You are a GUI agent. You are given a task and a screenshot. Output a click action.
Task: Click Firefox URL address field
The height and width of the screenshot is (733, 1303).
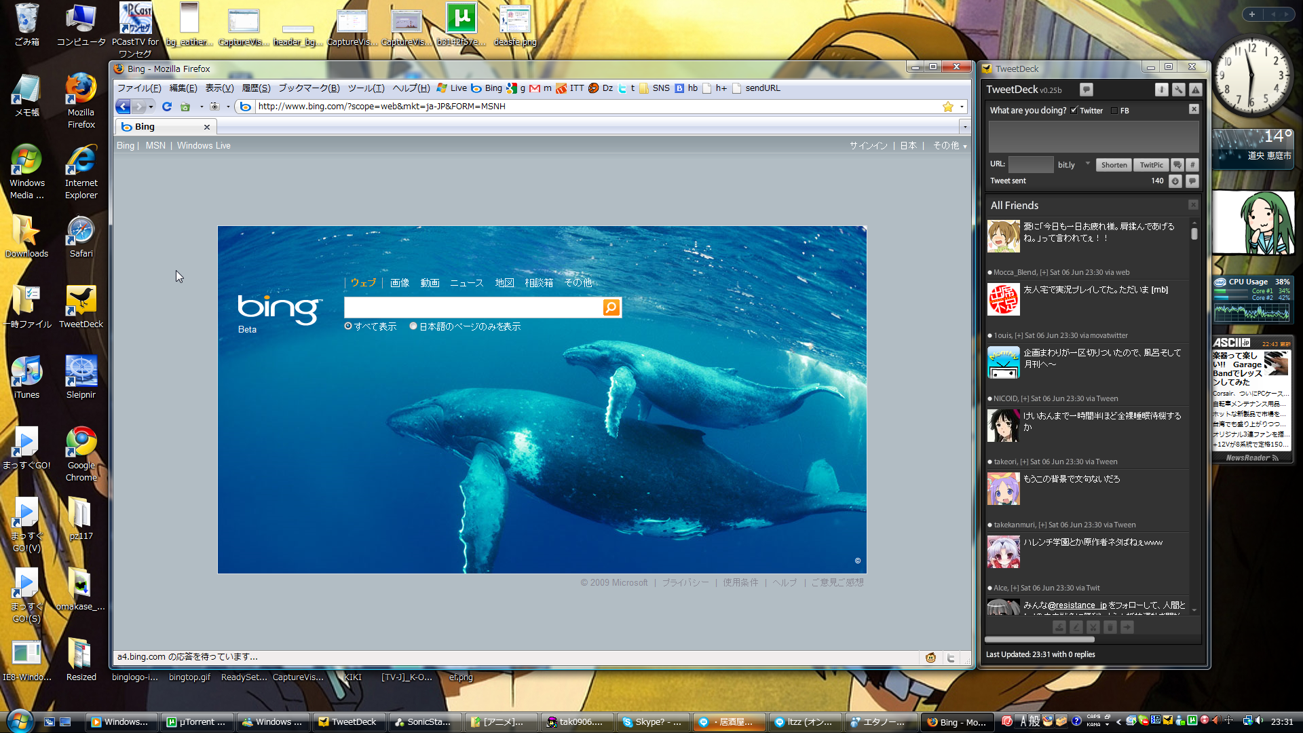coord(597,107)
